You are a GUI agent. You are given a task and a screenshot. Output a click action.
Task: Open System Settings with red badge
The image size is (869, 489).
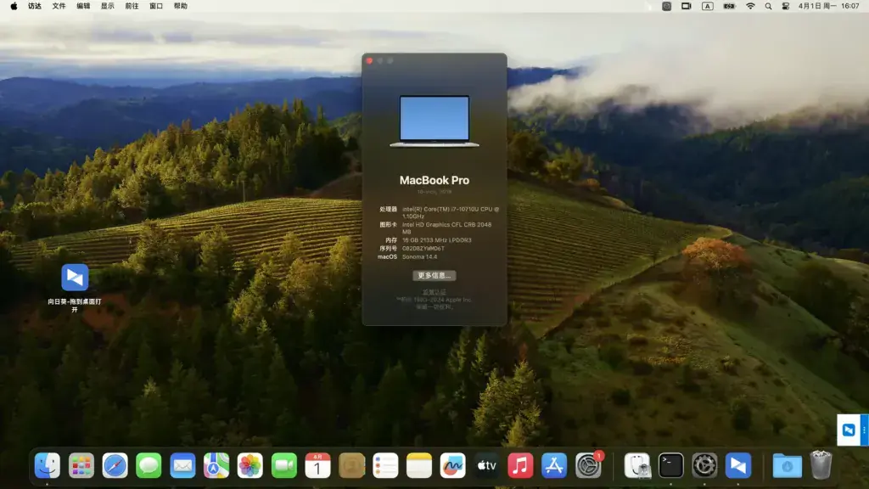point(588,465)
